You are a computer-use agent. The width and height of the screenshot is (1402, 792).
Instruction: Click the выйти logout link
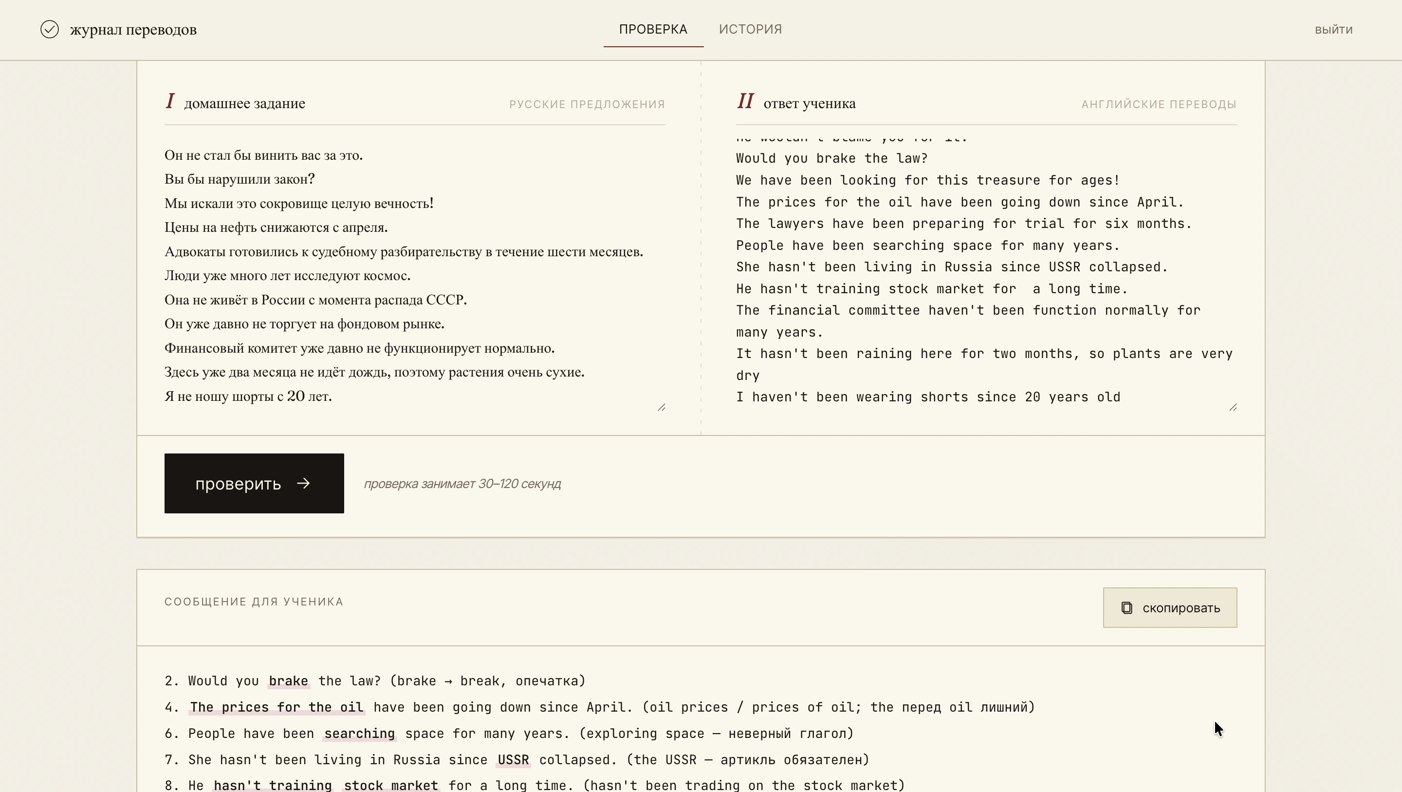pos(1333,30)
